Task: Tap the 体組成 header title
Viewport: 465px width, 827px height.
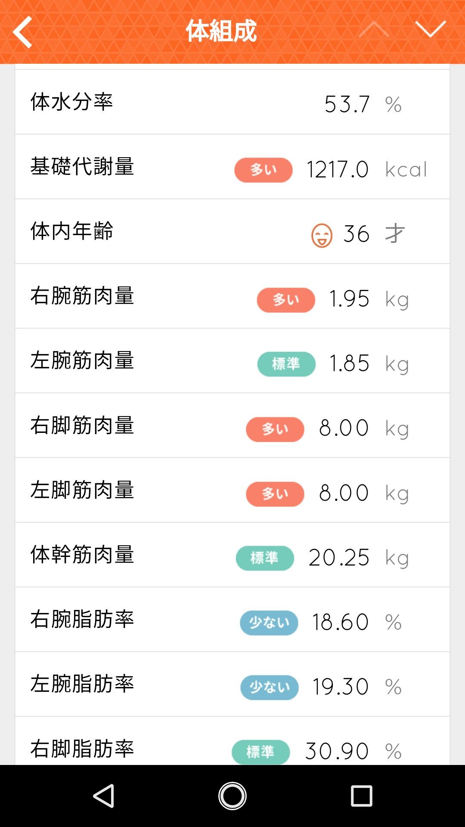Action: click(221, 31)
